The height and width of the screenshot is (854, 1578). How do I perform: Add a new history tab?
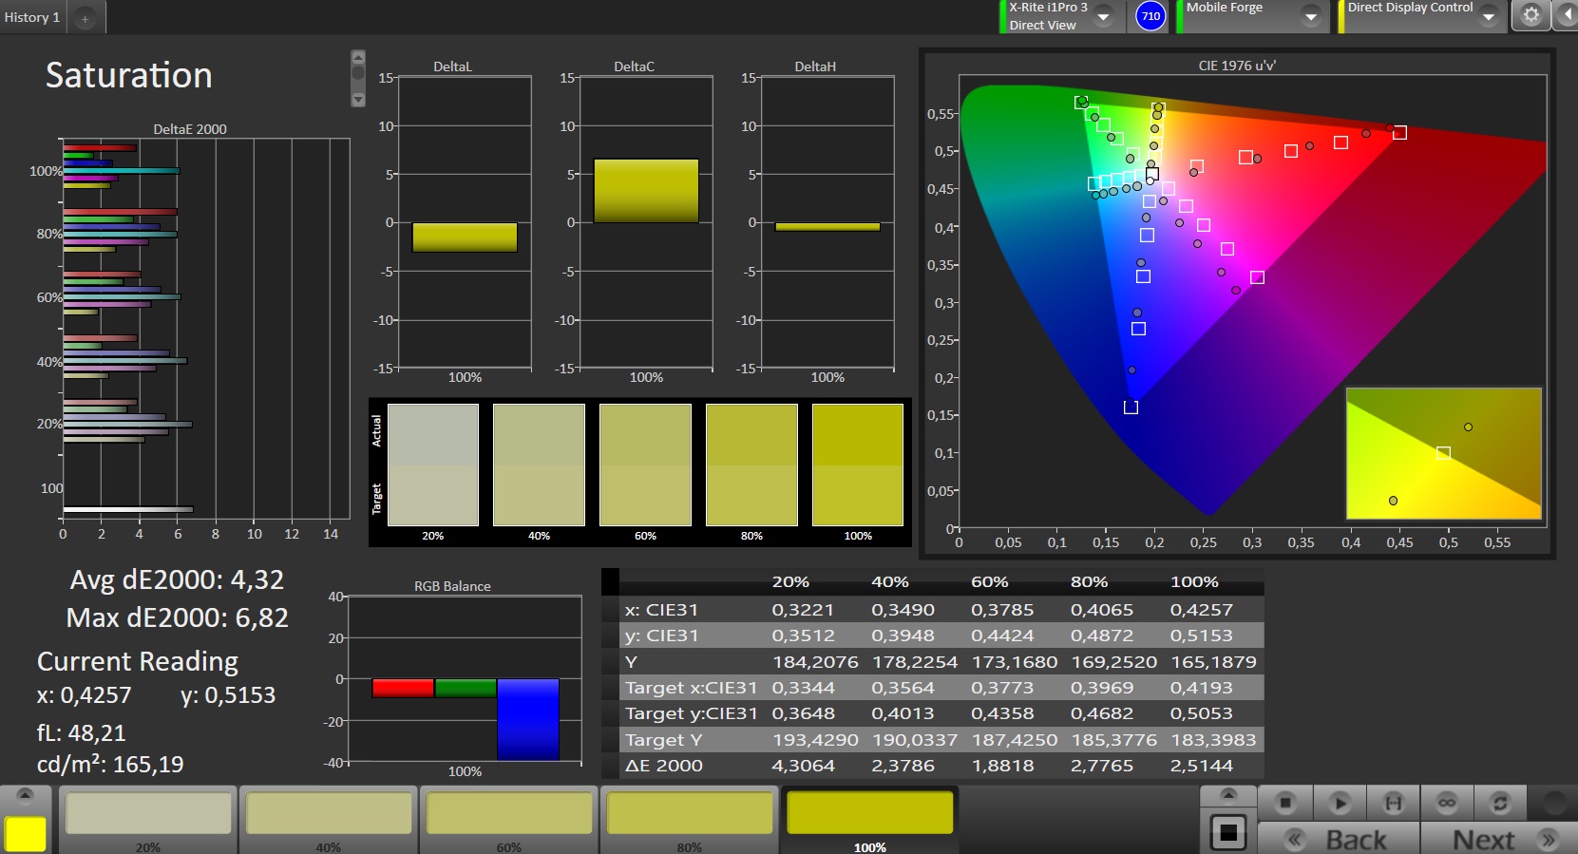coord(85,18)
